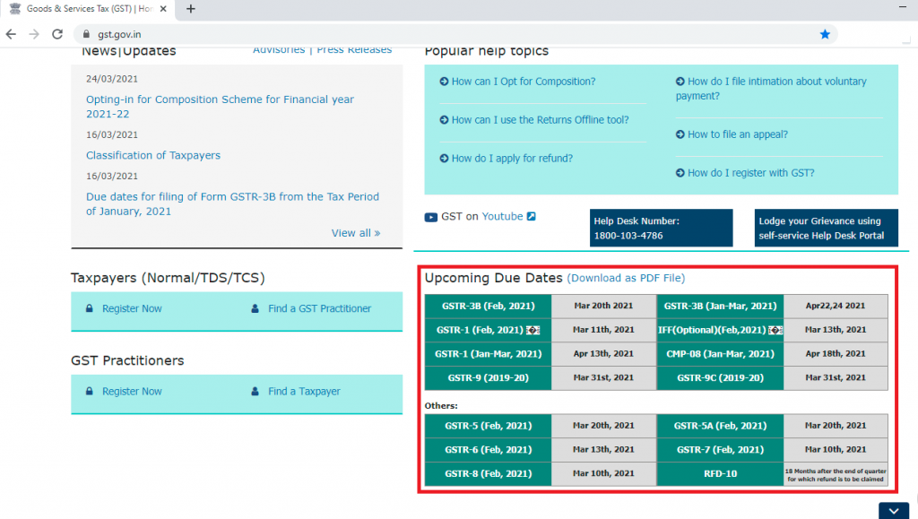Click the lock icon beside Taxpayers Register Now
The image size is (918, 519).
pyautogui.click(x=89, y=308)
